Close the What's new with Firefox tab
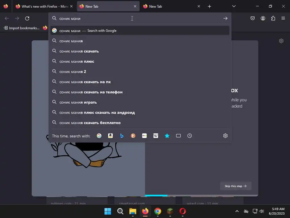290x218 pixels. click(71, 6)
